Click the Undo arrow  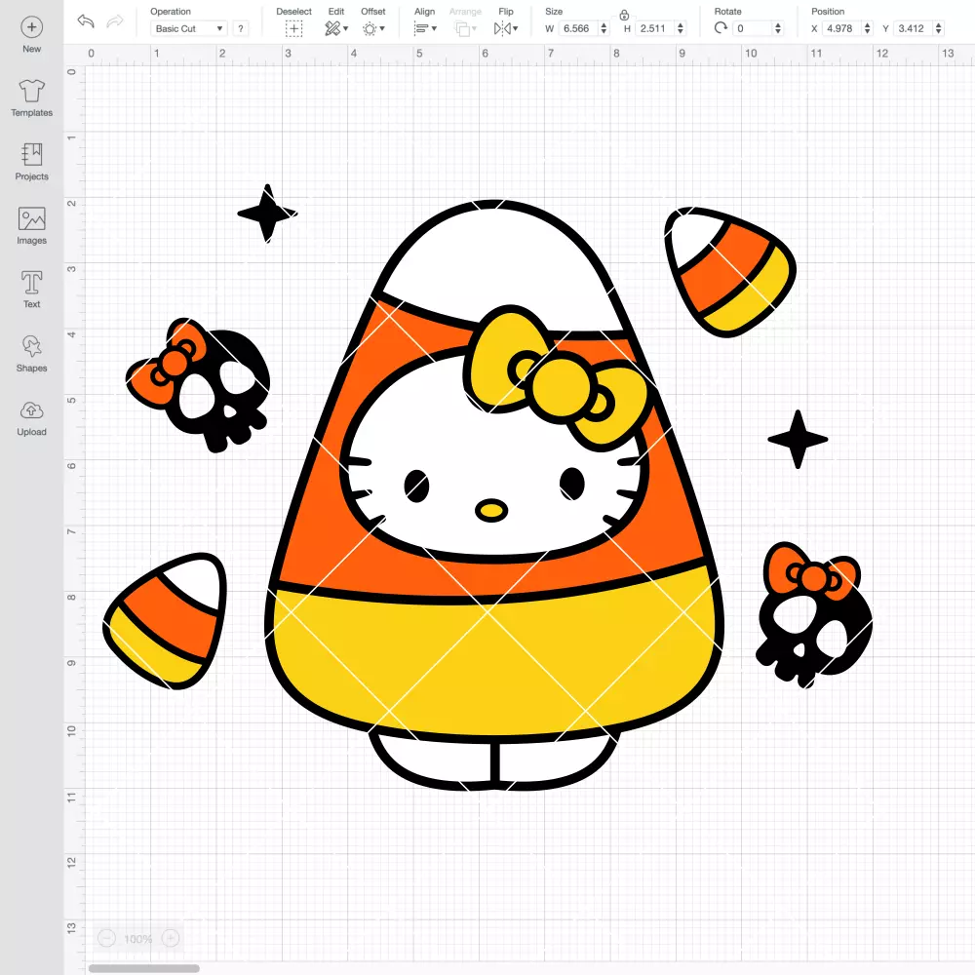[86, 21]
